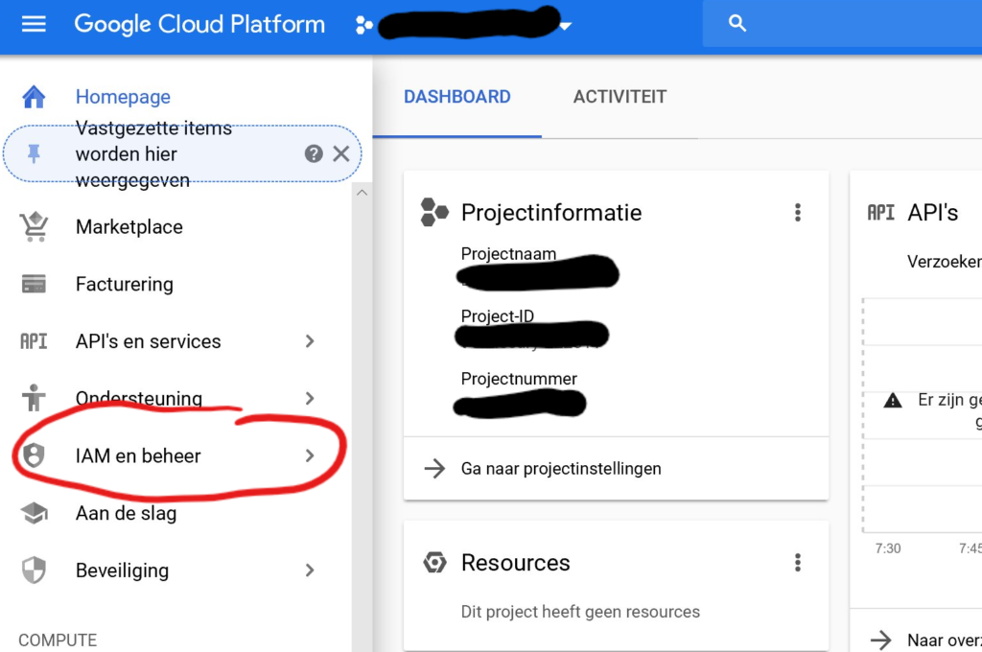This screenshot has width=982, height=652.
Task: Click the search magnifier icon
Action: click(x=737, y=24)
